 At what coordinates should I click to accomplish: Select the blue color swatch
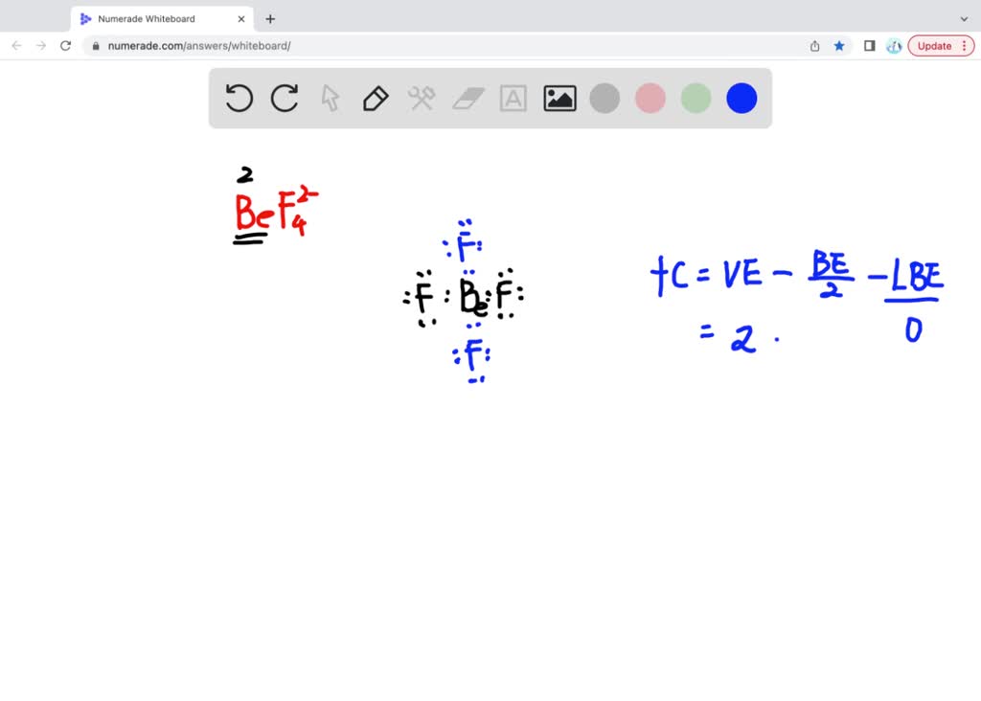(741, 98)
